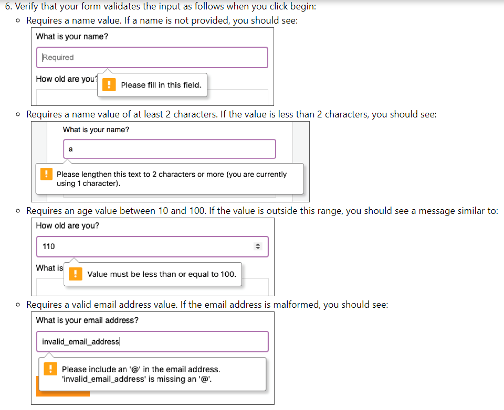The image size is (504, 410).
Task: Click the warning icon in the email '@' tooltip
Action: point(50,369)
